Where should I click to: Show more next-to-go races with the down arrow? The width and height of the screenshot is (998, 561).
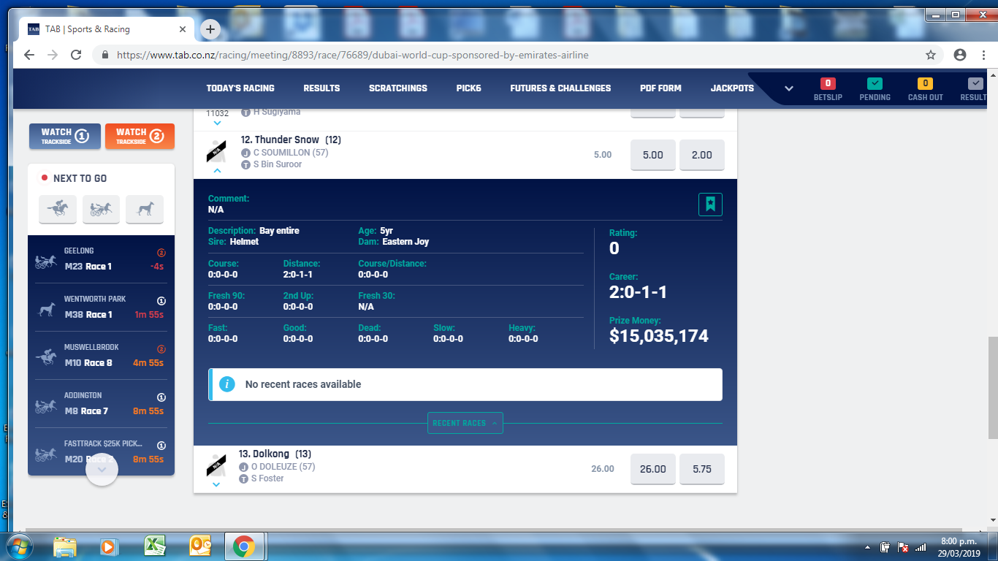pos(102,470)
